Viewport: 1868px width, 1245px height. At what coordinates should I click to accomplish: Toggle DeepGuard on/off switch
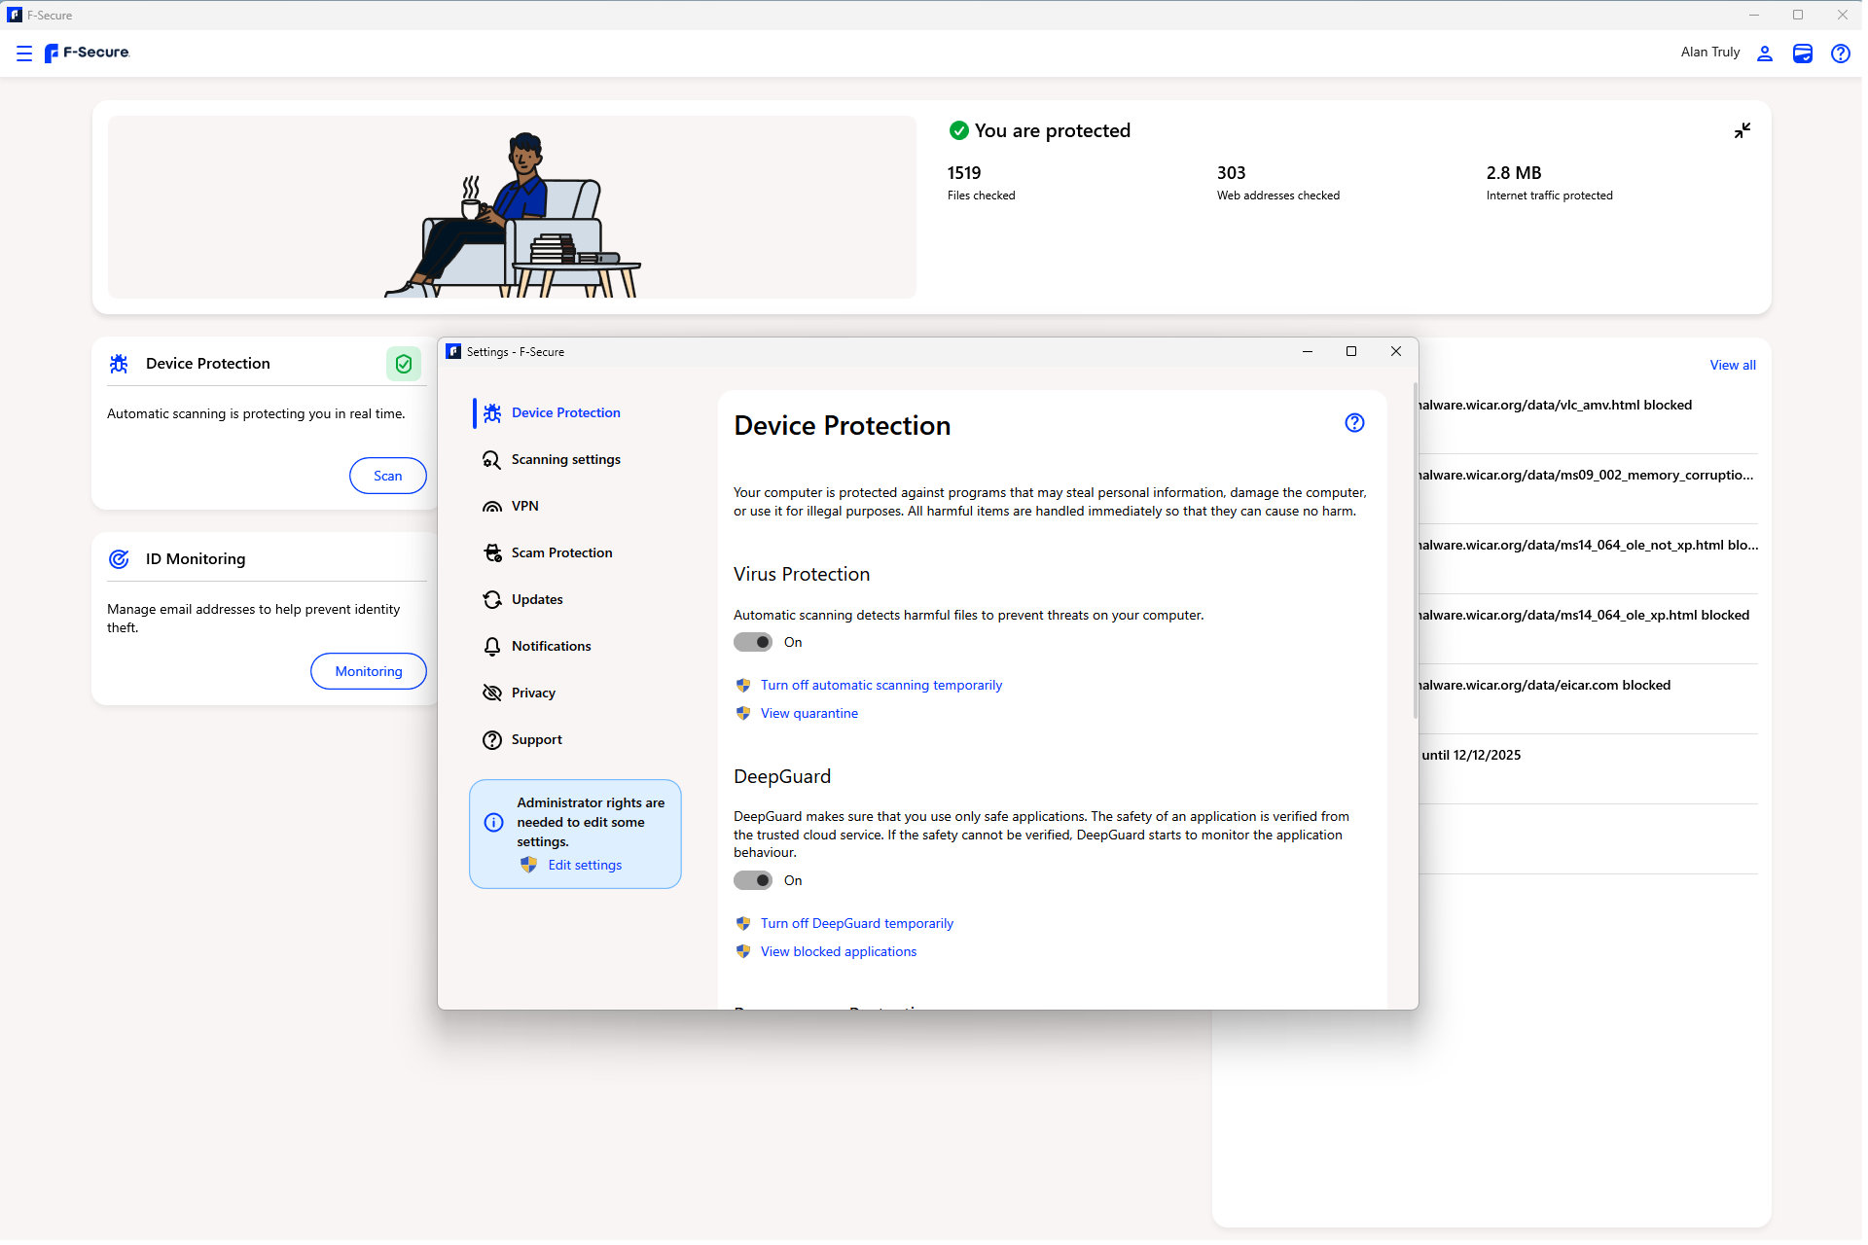tap(752, 879)
